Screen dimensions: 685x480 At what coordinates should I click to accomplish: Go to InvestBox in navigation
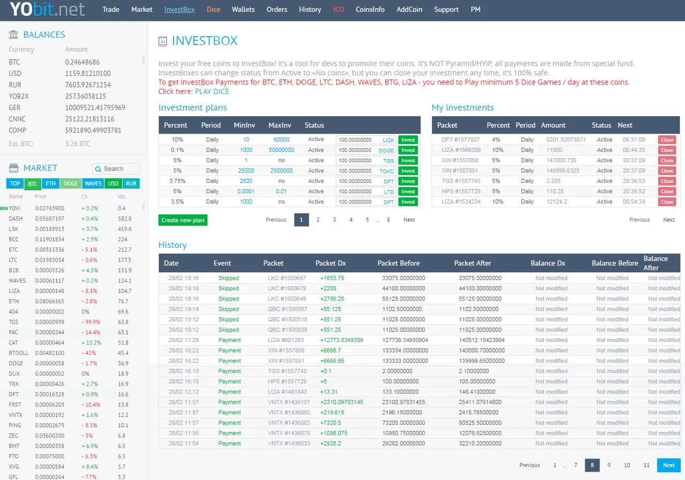click(180, 9)
